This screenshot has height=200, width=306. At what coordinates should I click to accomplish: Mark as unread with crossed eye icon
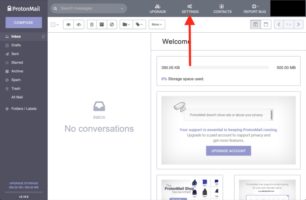79,24
